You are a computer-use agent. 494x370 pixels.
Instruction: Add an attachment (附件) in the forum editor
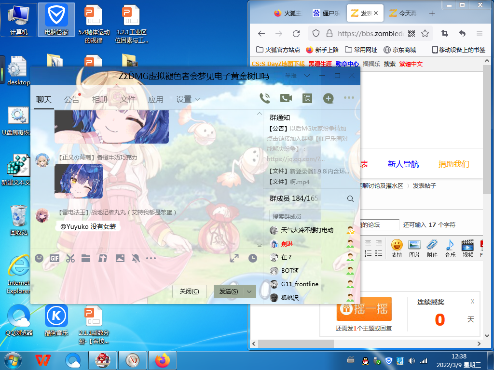(x=432, y=248)
